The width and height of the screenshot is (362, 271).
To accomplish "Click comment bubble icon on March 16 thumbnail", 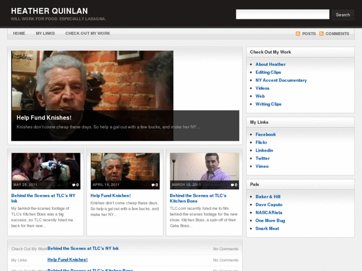I will (232, 185).
